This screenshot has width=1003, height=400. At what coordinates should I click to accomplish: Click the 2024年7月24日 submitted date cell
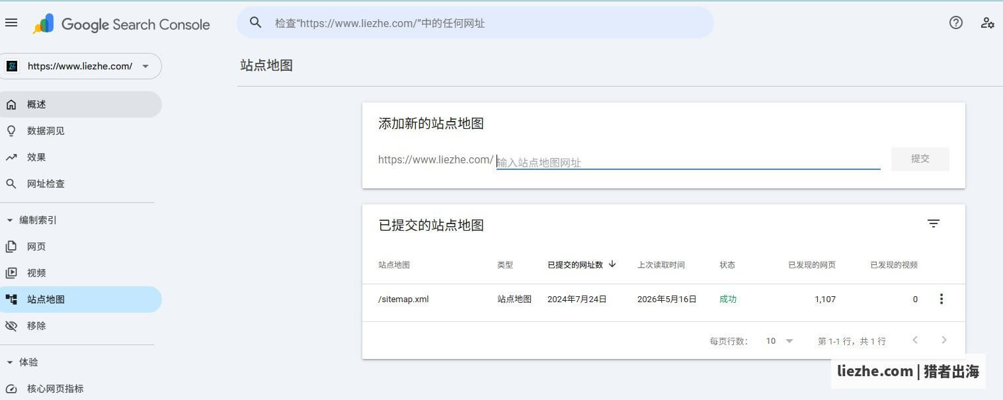(577, 300)
